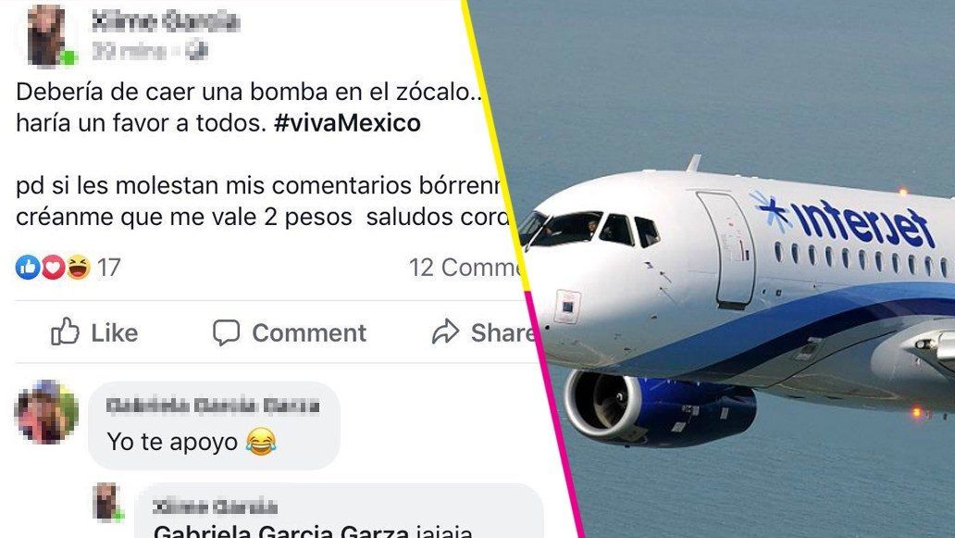Click the Comment speech bubble icon
Viewport: 955px width, 538px height.
226,332
